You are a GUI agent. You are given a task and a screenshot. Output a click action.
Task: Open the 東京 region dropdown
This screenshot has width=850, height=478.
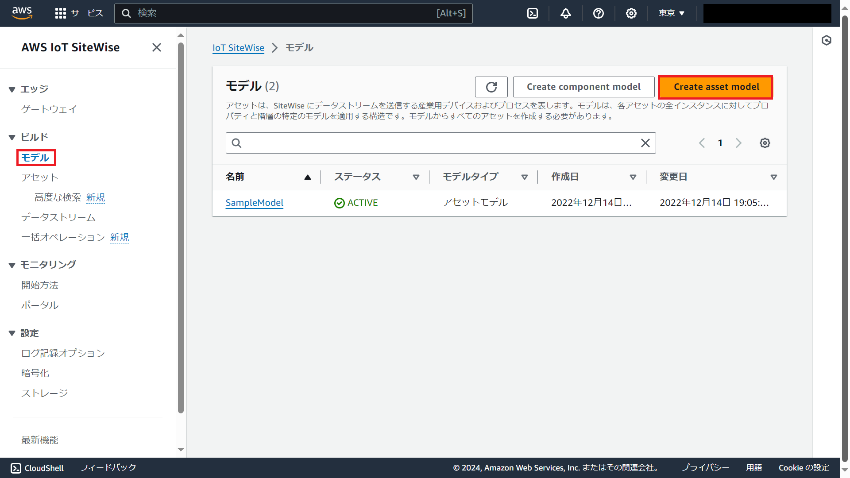[x=671, y=13]
